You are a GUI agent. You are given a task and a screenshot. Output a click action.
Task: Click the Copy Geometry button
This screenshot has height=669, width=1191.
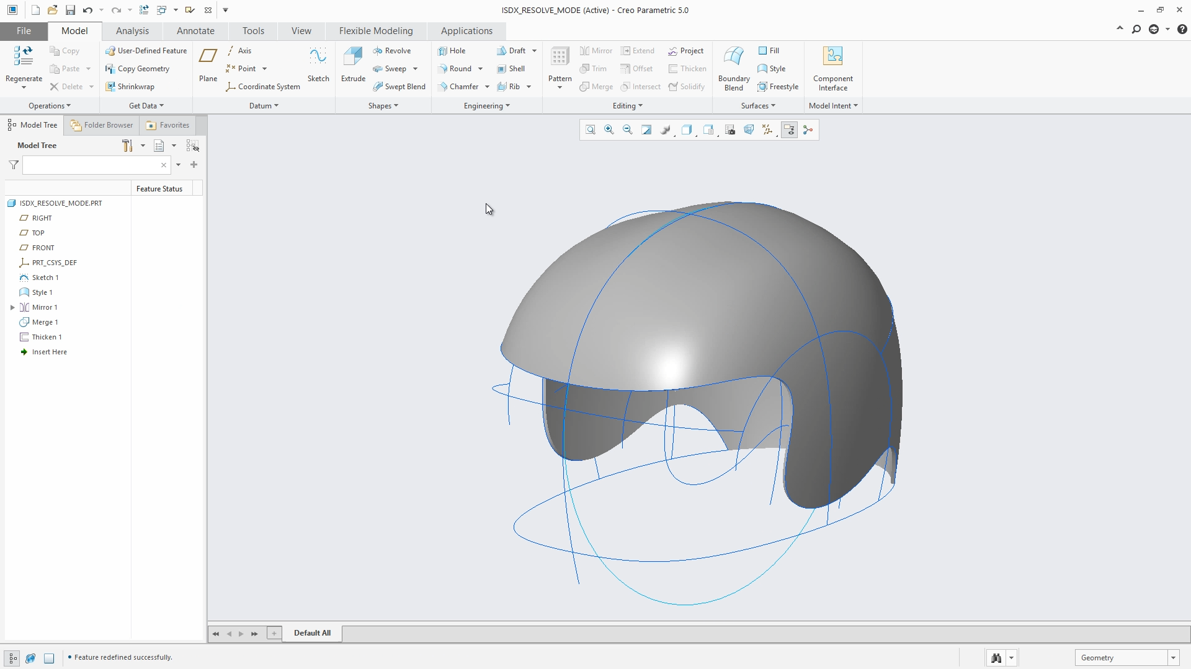tap(137, 69)
